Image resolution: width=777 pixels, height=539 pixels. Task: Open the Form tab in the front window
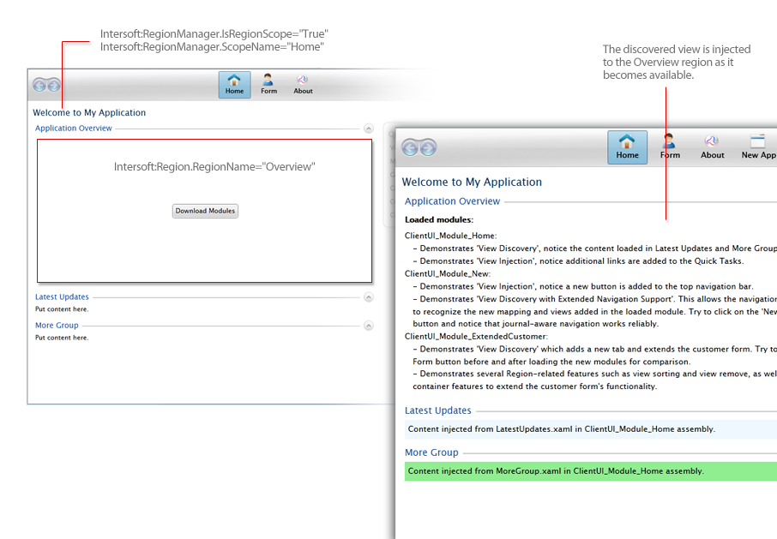point(670,147)
